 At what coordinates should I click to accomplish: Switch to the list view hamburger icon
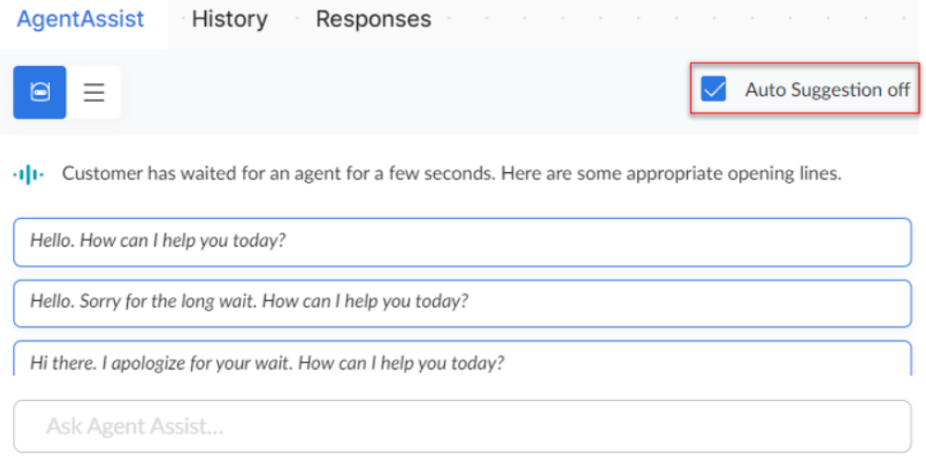[x=94, y=93]
